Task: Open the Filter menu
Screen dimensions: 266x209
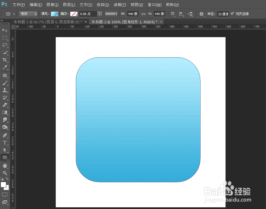Action: (x=120, y=5)
